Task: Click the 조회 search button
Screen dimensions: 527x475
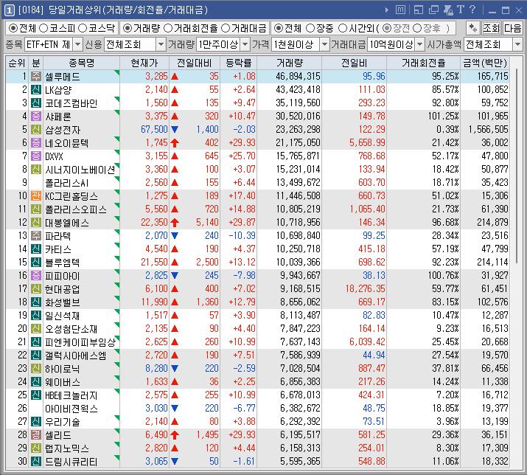Action: pyautogui.click(x=492, y=28)
